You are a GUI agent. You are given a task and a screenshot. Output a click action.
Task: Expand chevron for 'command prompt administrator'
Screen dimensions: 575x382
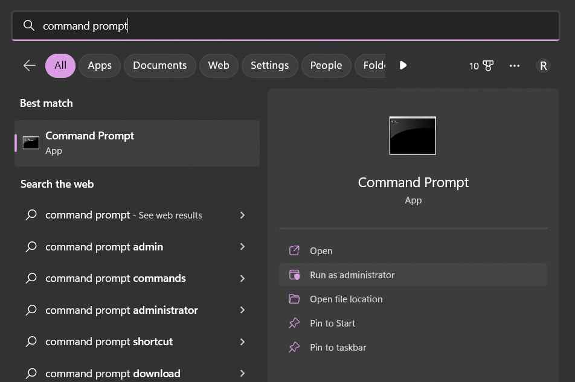pos(242,310)
